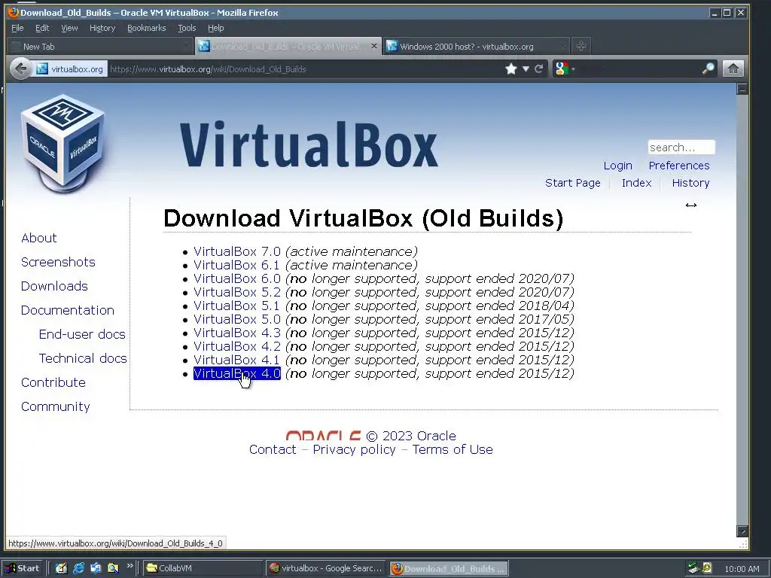Switch to Windows 2000 host? tab
This screenshot has width=771, height=578.
(477, 46)
